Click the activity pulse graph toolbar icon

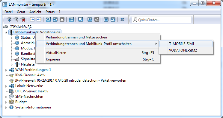tap(97, 19)
